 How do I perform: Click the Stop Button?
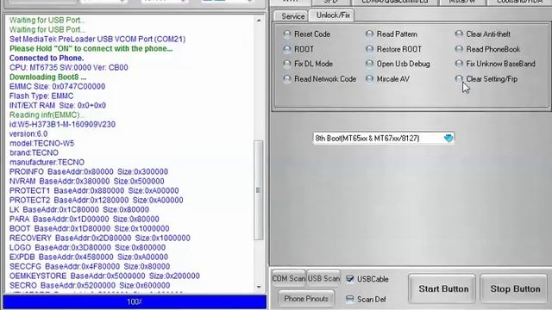(x=514, y=289)
